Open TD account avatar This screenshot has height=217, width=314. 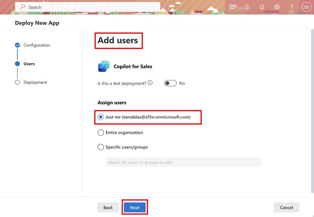click(x=307, y=7)
